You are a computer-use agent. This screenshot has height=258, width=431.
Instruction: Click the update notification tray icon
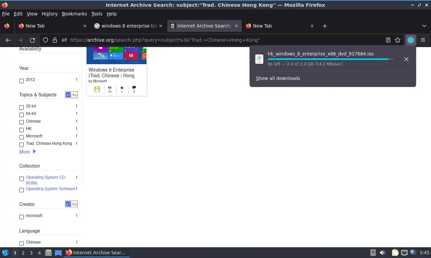[x=412, y=252]
